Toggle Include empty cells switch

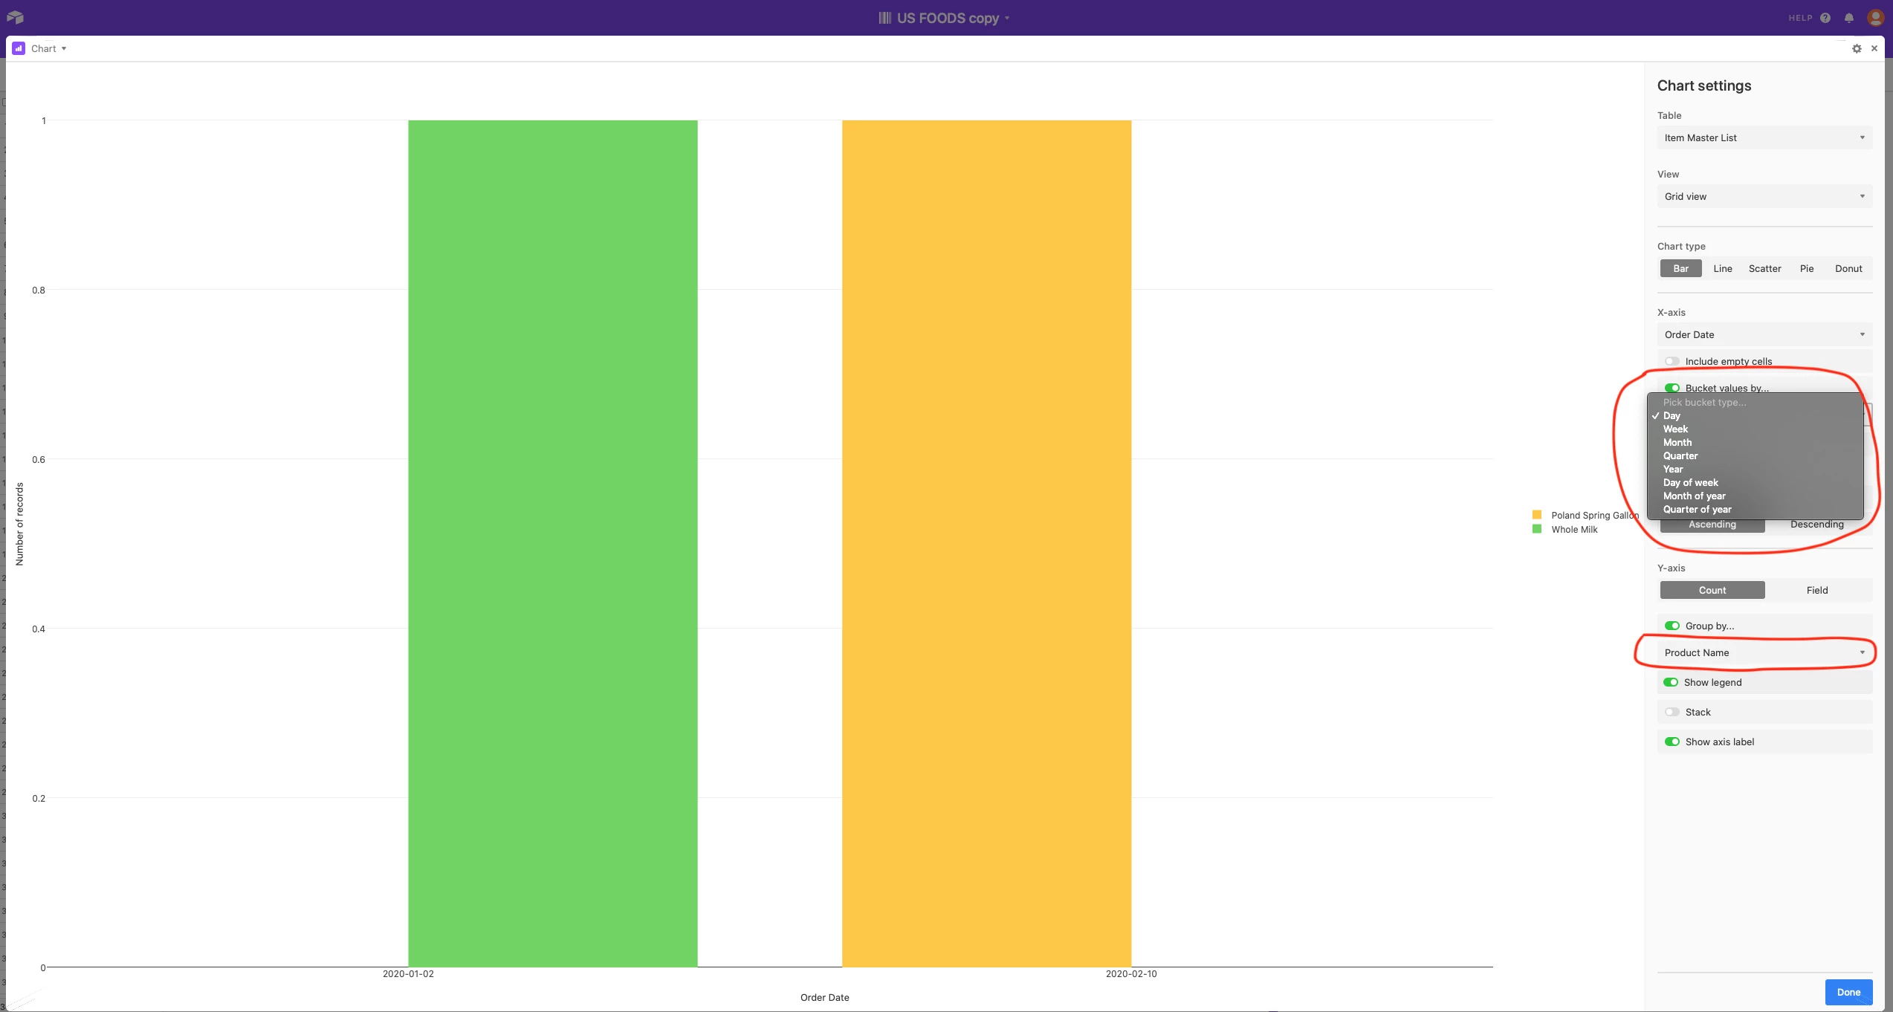click(1672, 361)
